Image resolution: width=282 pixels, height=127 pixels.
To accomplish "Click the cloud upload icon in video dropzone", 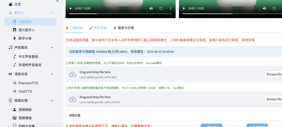I will coord(73,99).
